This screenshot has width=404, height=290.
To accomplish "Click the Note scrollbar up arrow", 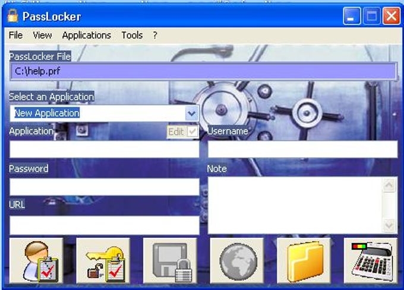I will tap(389, 184).
